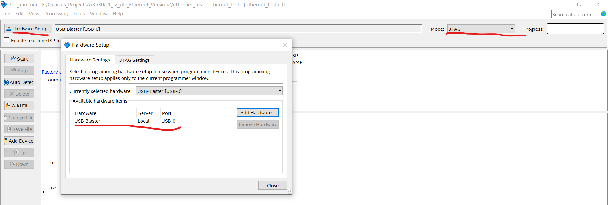
Task: Click the Auto Detect button
Action: point(19,82)
